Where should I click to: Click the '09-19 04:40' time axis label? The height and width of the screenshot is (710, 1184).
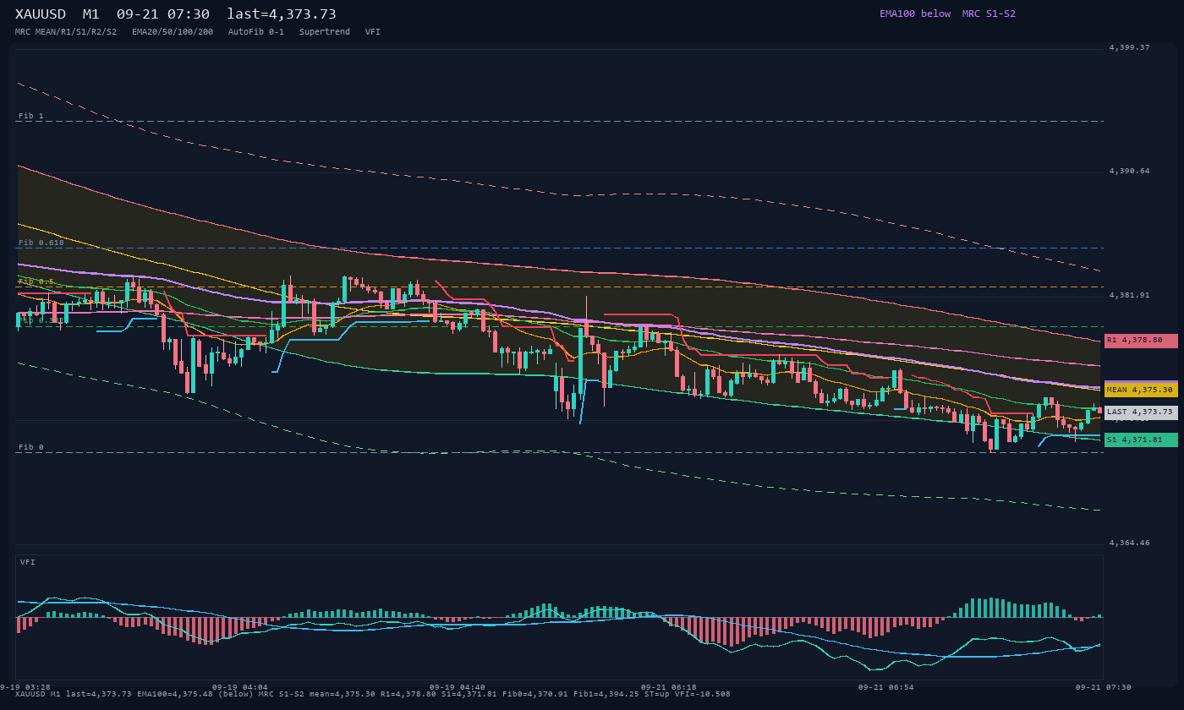click(x=458, y=687)
